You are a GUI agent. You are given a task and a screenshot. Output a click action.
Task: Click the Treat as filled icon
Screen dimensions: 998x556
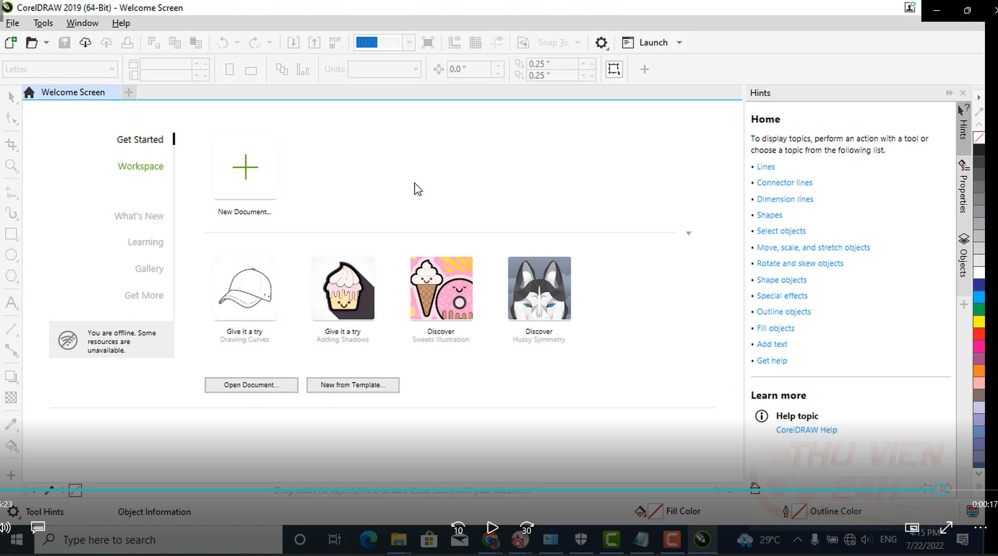click(x=614, y=69)
